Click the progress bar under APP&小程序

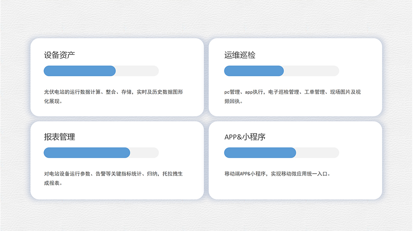(281, 153)
